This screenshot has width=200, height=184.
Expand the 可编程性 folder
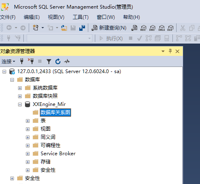pyautogui.click(x=28, y=145)
